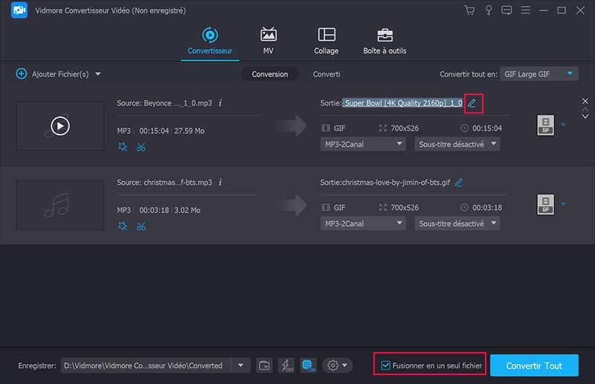
Task: Open the Boîte à outils tab
Action: click(385, 41)
